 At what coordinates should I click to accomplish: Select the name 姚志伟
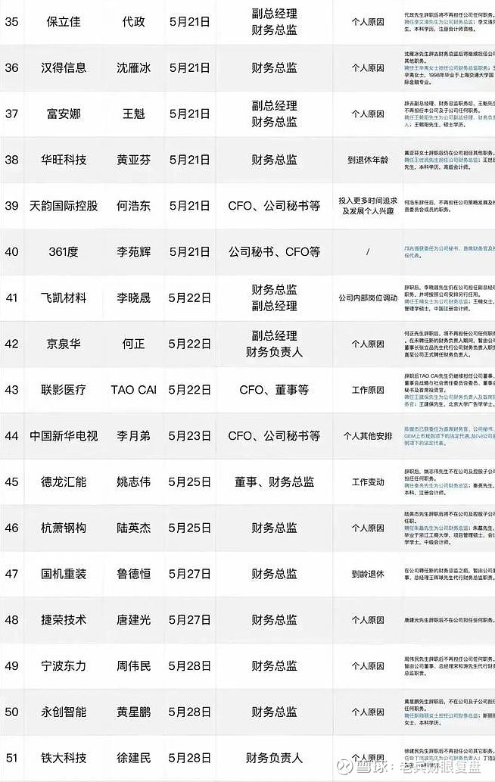134,481
